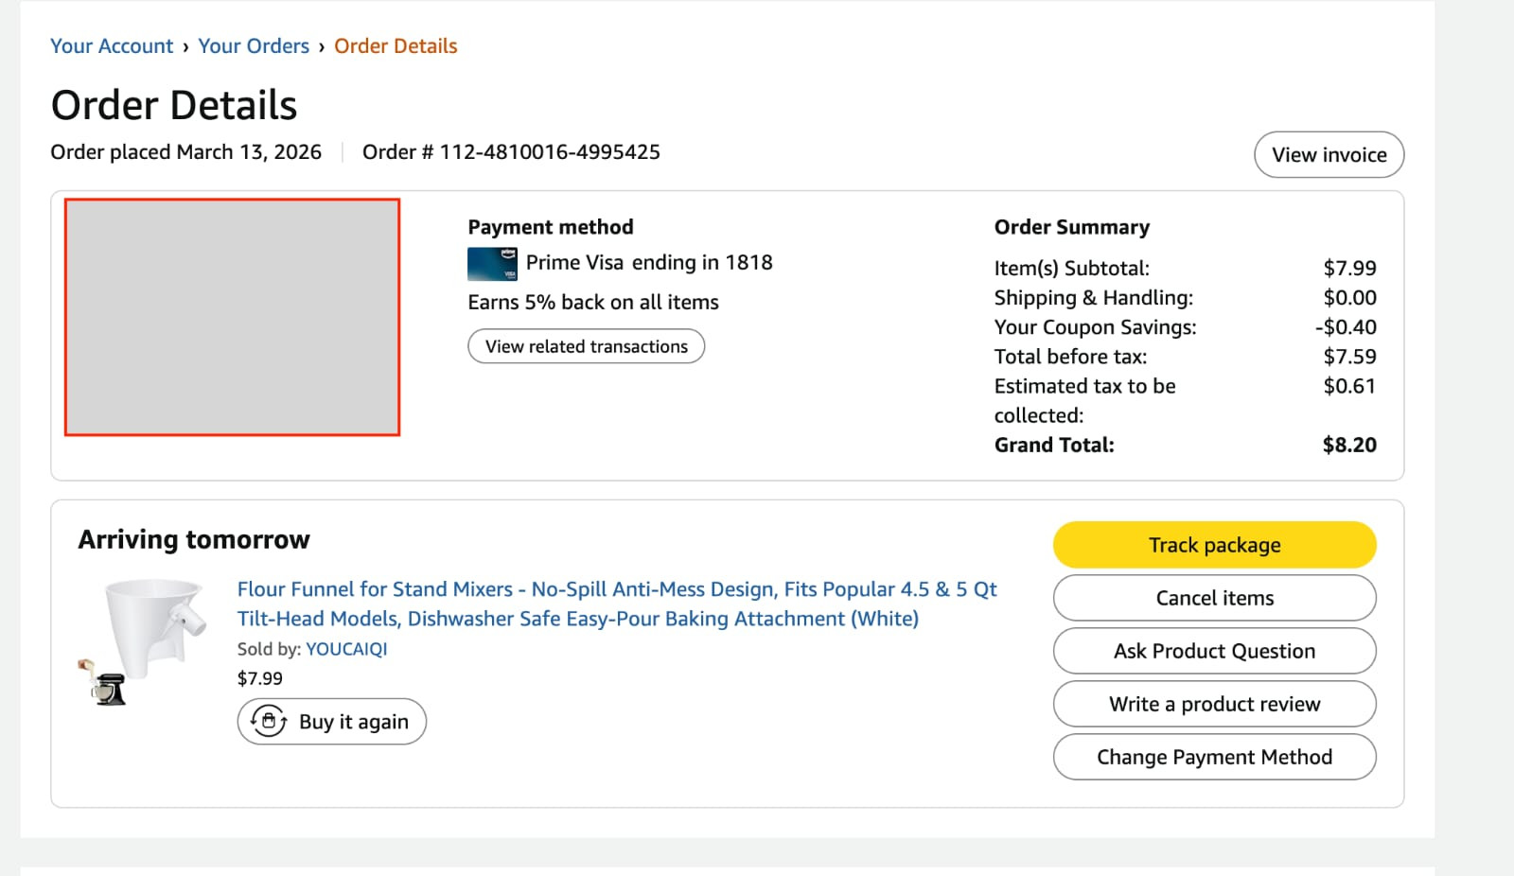Click the Buy it again cart icon
The image size is (1514, 876).
tap(268, 722)
